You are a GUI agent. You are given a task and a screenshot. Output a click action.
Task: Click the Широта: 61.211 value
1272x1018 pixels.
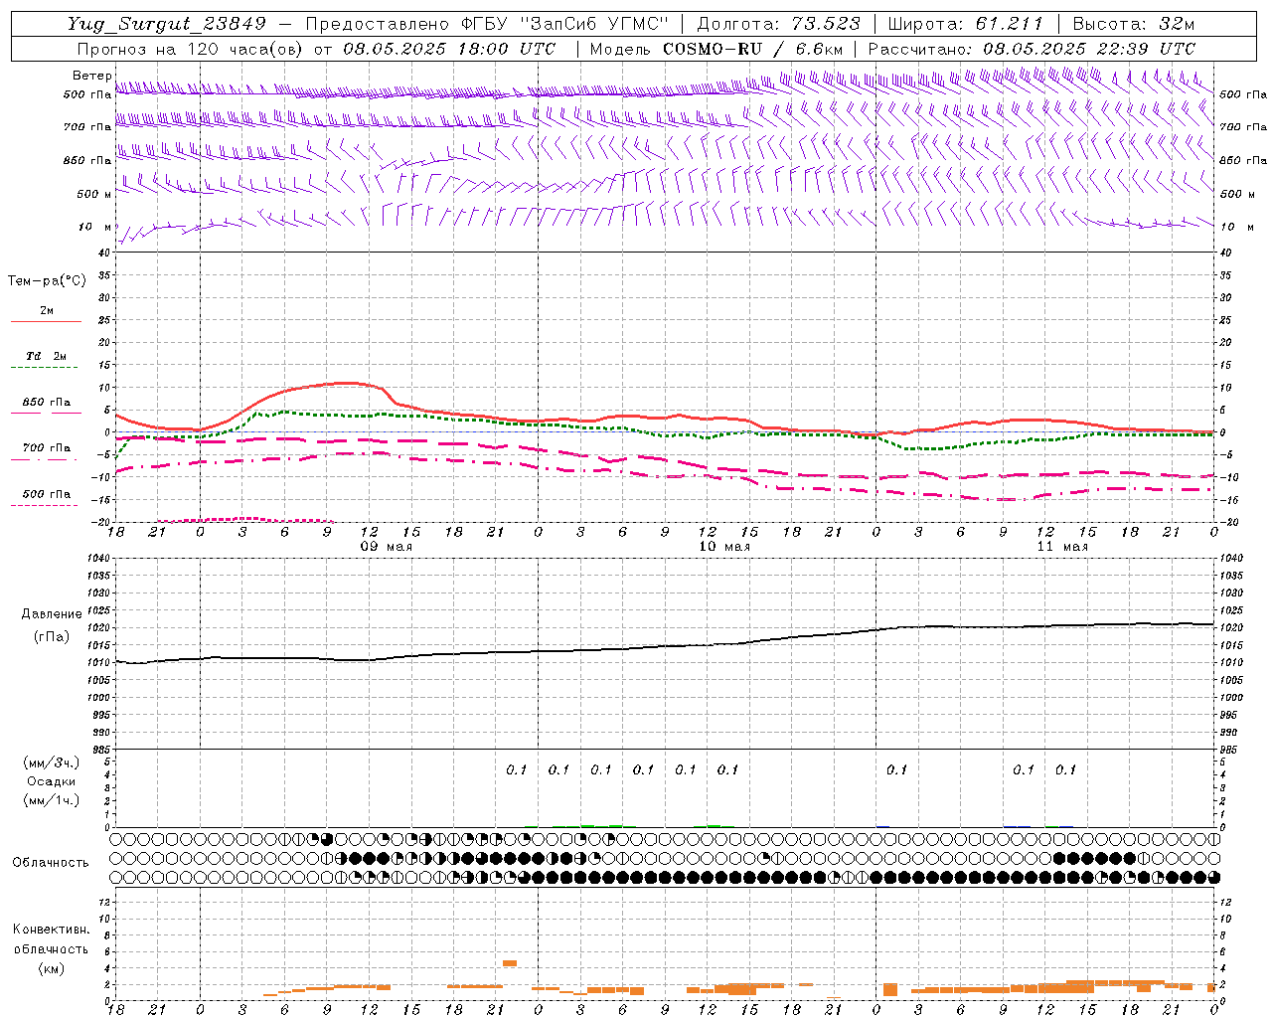pos(966,24)
